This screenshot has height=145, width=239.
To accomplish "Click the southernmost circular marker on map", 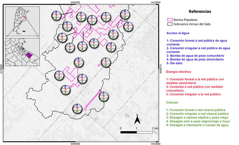I will point(77,108).
